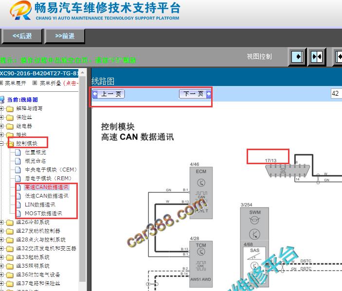Image resolution: width=342 pixels, height=291 pixels.
Task: Click the XC90-2016-B4204T27-TG-81 header text
Action: point(39,73)
